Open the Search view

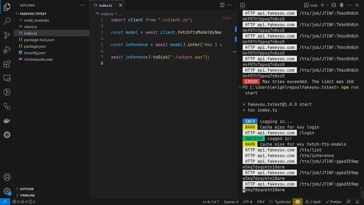(7, 21)
